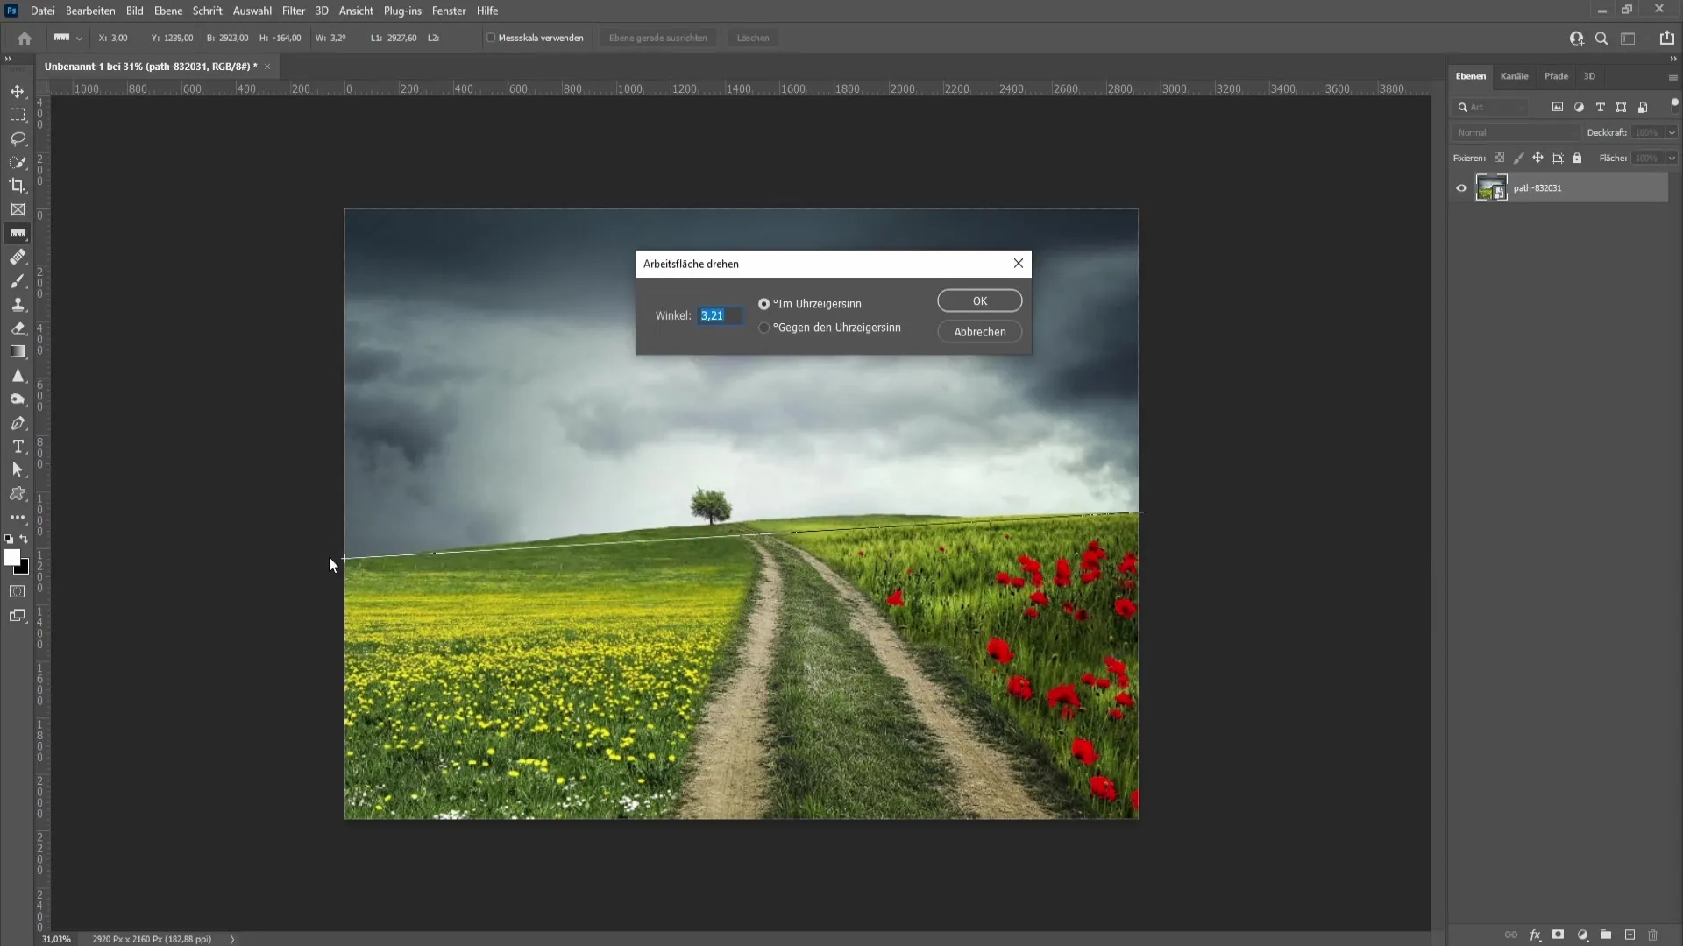Select the Move tool in toolbar

[x=18, y=90]
